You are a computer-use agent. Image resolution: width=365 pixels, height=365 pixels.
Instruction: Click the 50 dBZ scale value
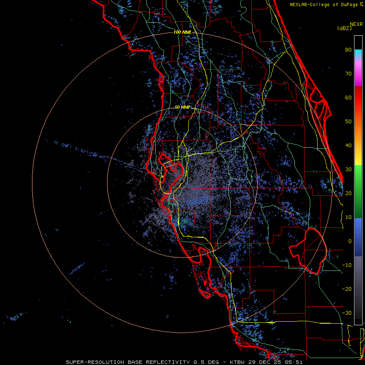[348, 122]
